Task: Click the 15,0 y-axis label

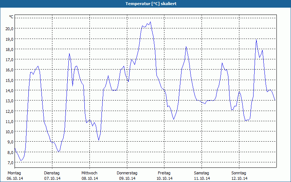Action: pos(10,80)
